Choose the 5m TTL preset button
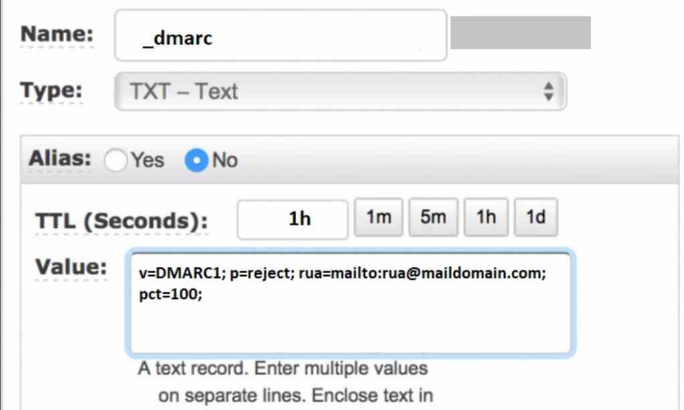Screen dimensions: 684x410 [434, 218]
